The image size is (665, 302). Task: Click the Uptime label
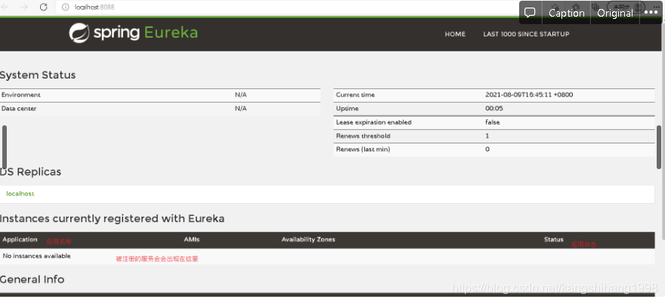point(347,109)
